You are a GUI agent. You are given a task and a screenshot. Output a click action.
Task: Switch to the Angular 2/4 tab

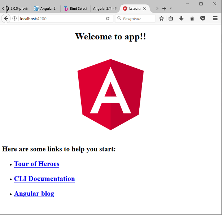105,9
